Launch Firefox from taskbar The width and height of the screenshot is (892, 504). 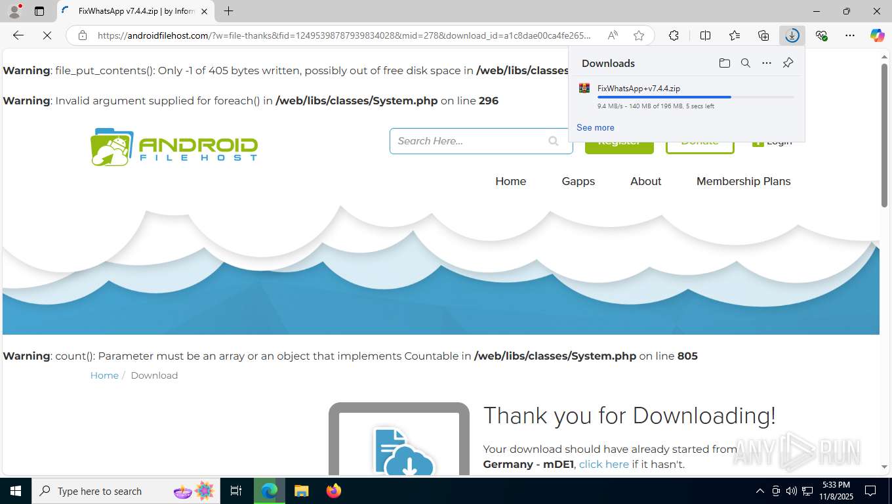pos(333,491)
